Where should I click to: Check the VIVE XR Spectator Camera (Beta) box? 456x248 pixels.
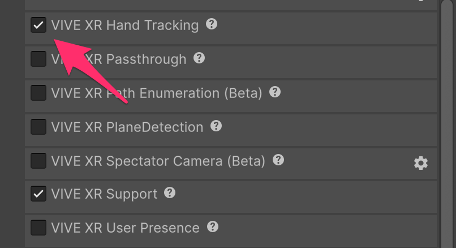(38, 161)
